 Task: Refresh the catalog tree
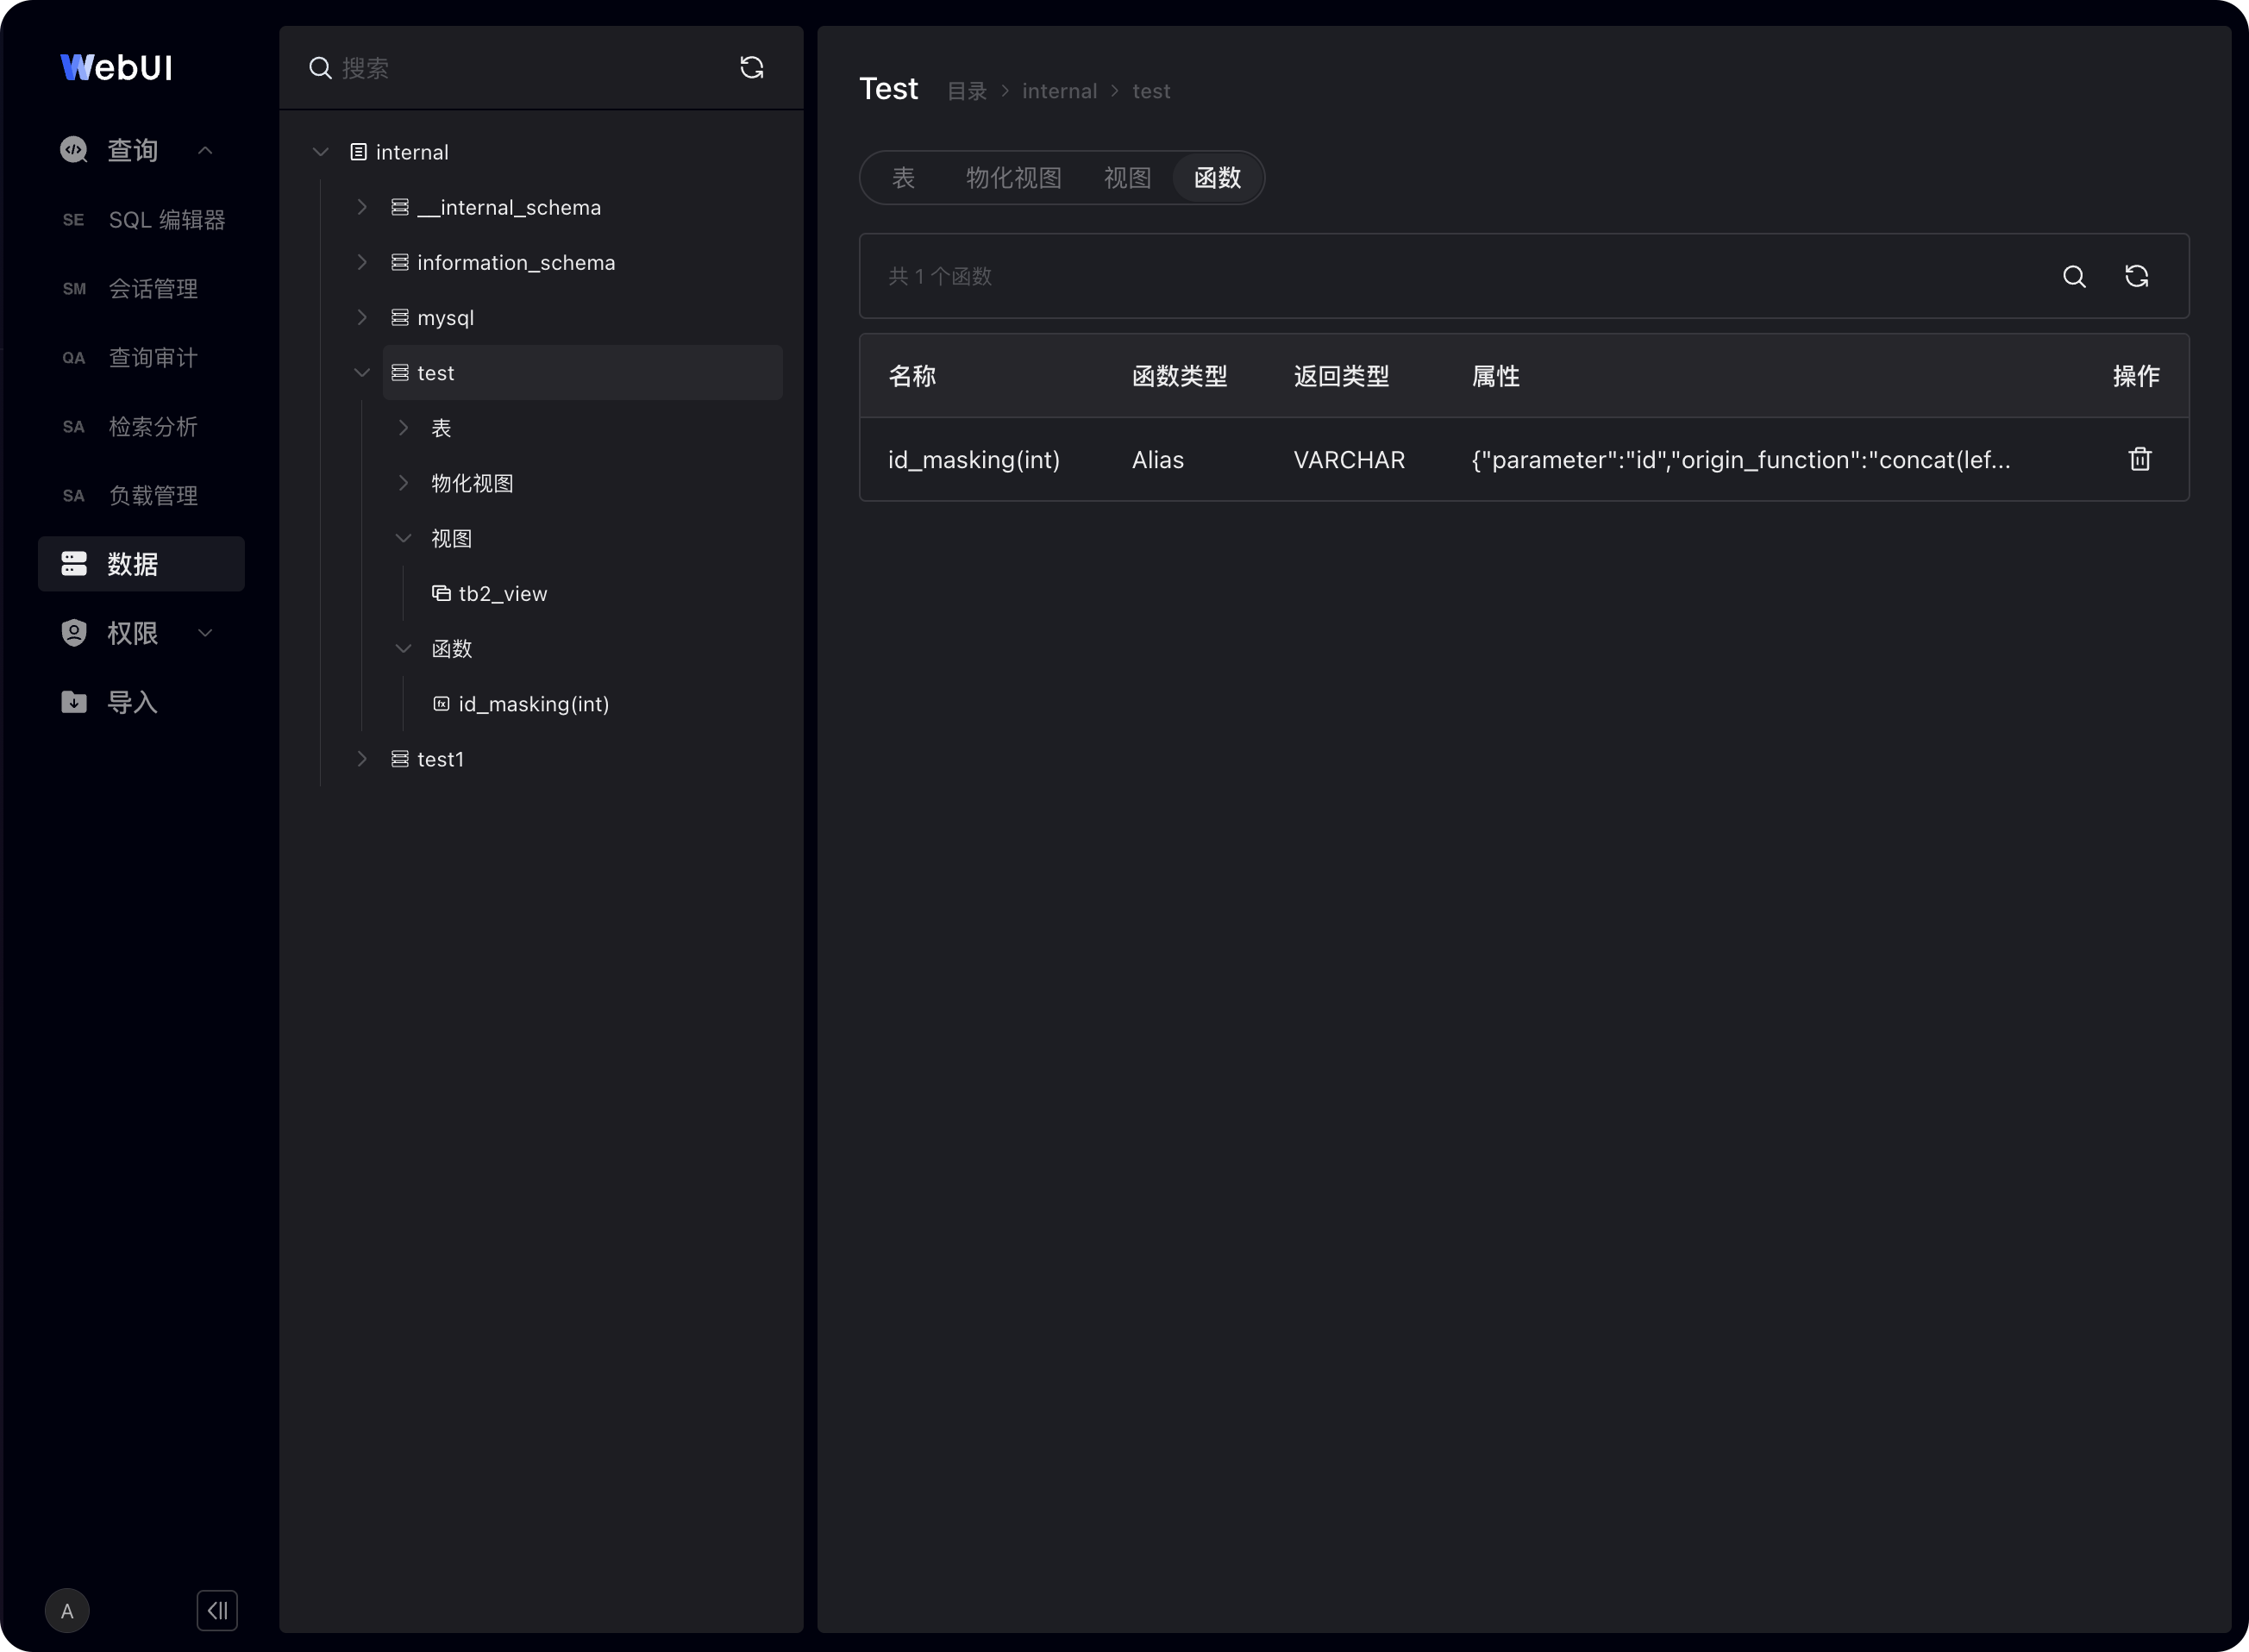(752, 67)
